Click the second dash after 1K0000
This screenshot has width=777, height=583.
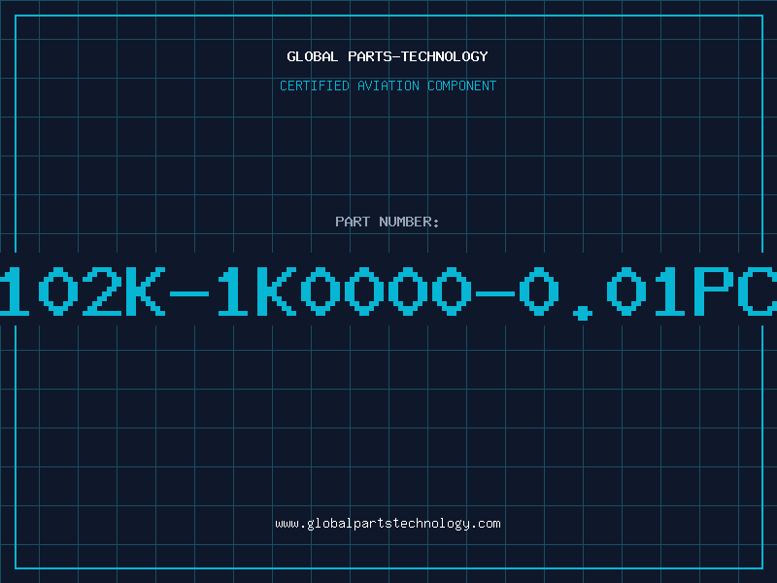click(495, 294)
